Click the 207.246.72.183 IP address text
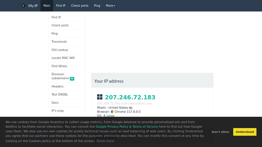Screen dimensions: 262x147 (130, 97)
